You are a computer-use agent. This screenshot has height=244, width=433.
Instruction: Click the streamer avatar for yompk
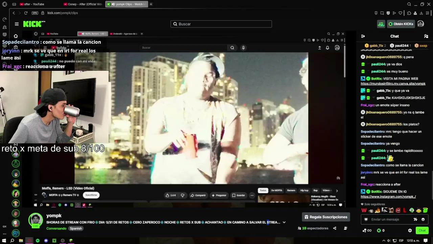click(x=36, y=220)
